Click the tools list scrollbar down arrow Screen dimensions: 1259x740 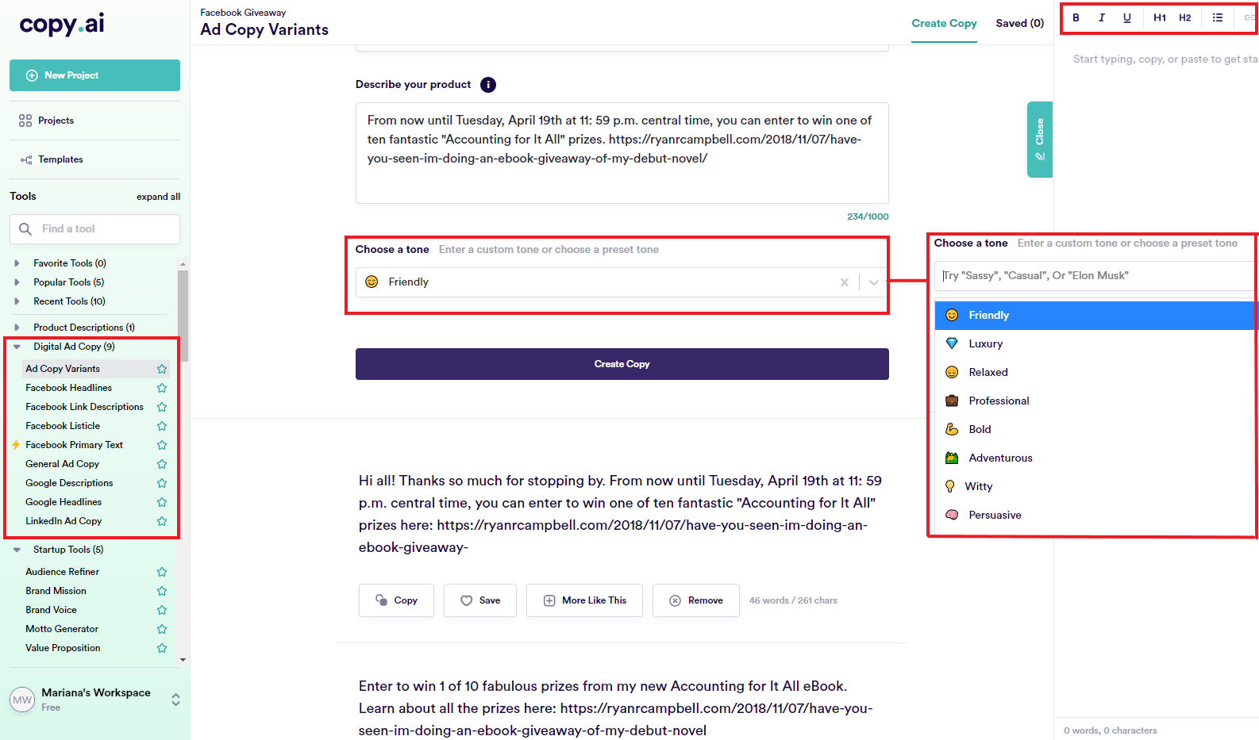pos(183,659)
